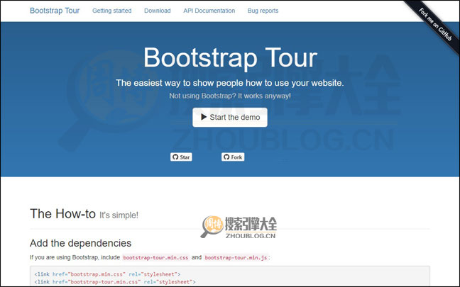Open the Bootstrap Tour brand link
This screenshot has width=460, height=287.
click(55, 11)
